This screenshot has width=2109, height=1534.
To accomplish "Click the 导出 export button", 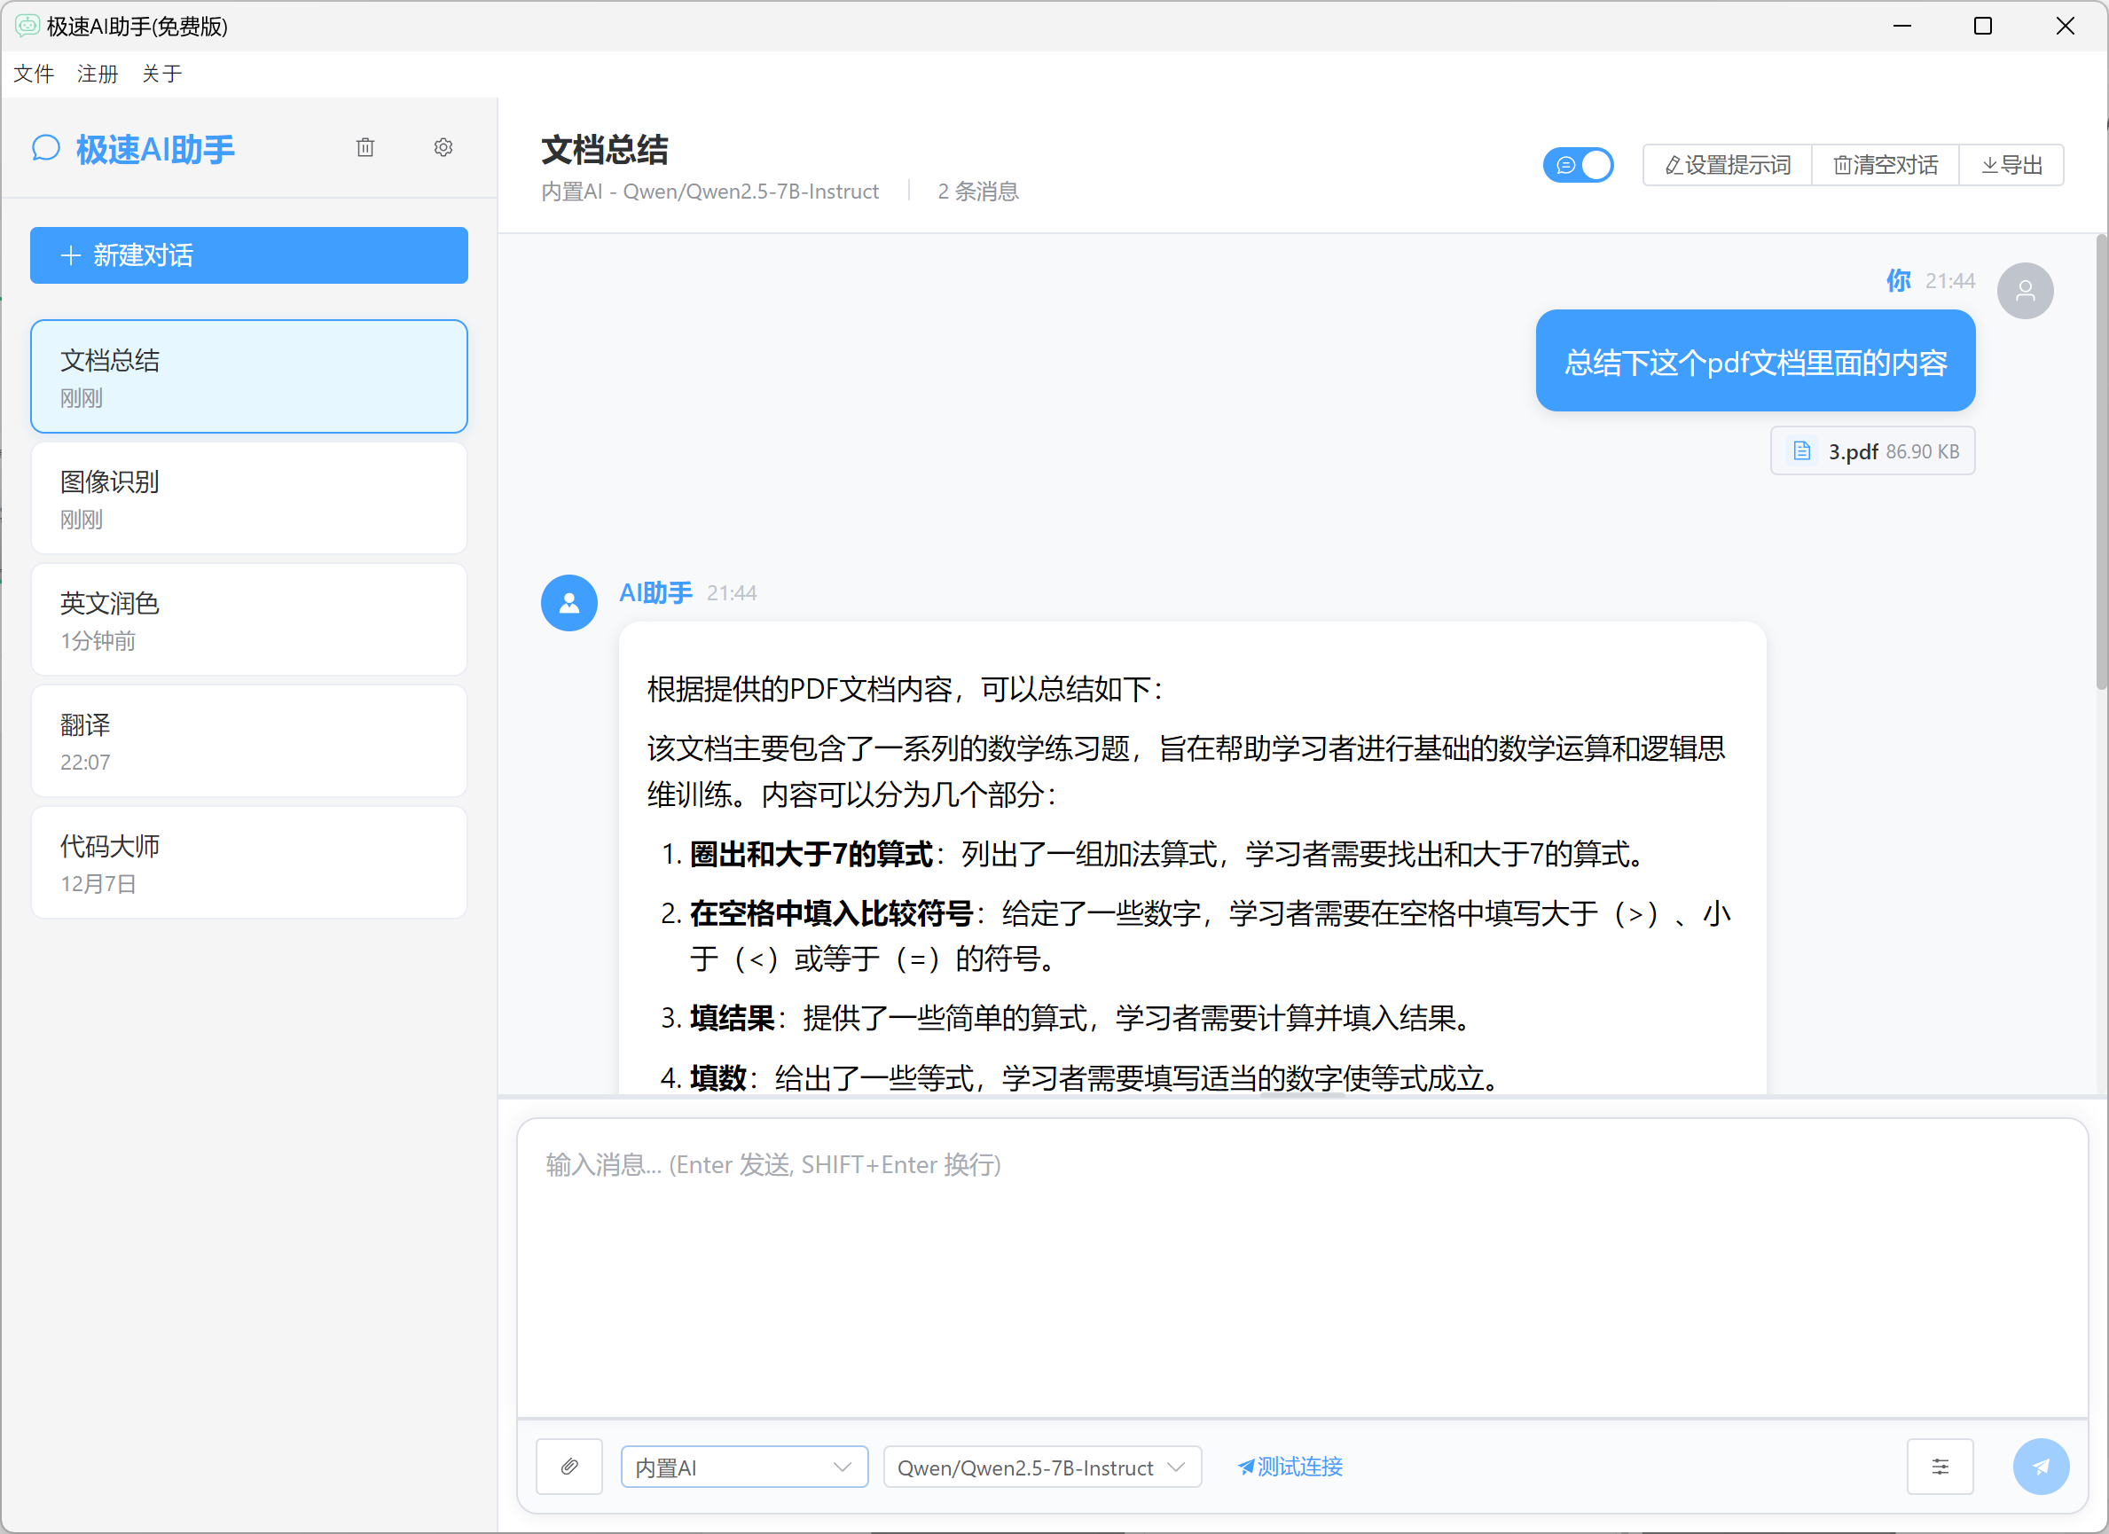I will pos(2011,166).
